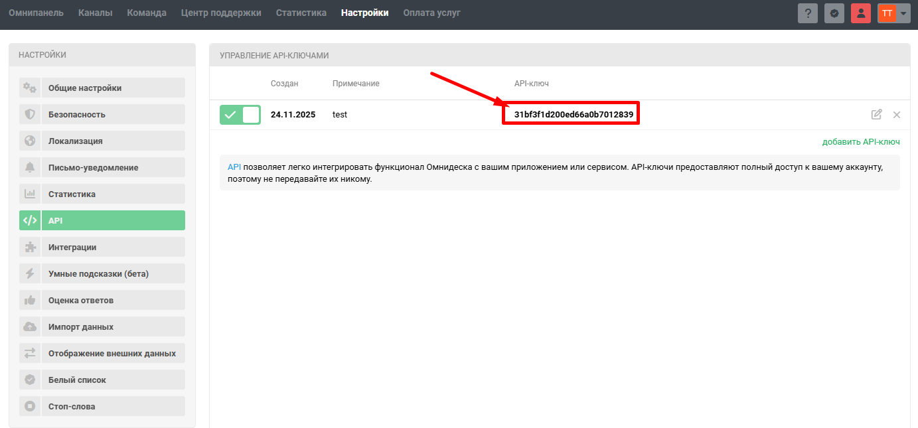Image resolution: width=918 pixels, height=428 pixels.
Task: Open the red user profile icon
Action: coord(861,13)
